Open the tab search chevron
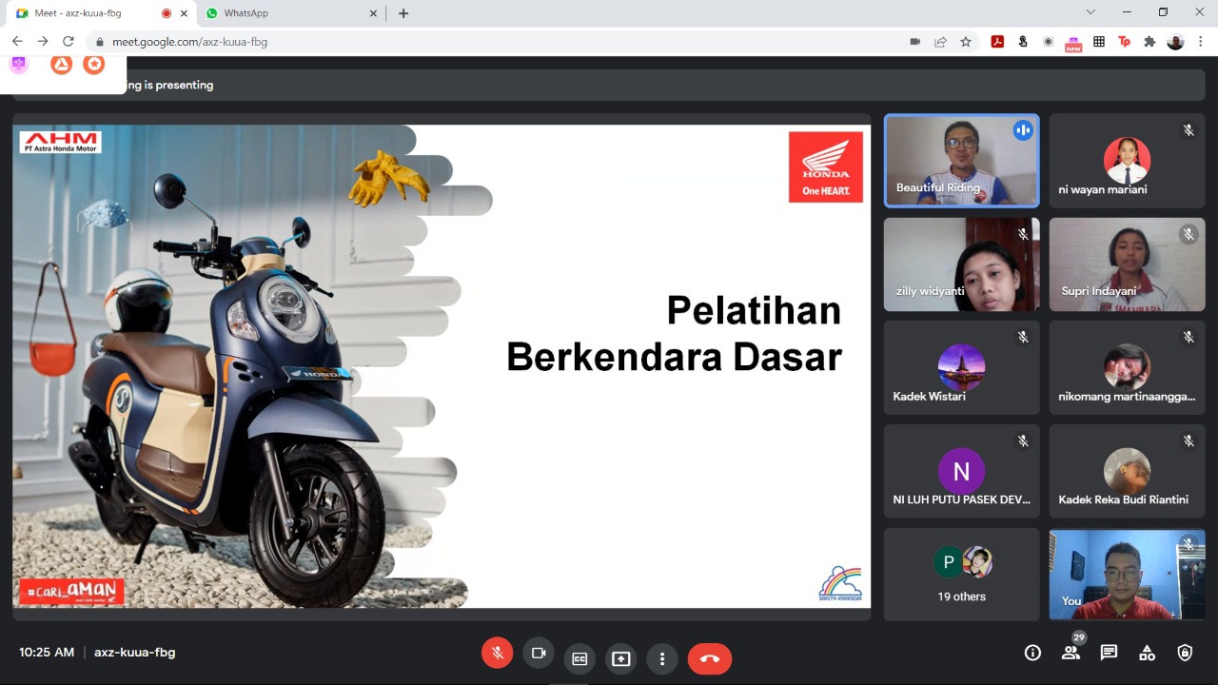 1090,12
